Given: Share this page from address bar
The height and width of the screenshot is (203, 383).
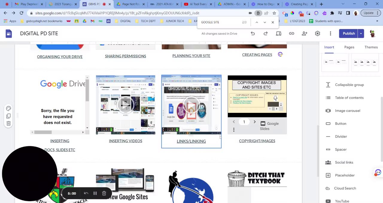Looking at the screenshot, I should point(266,13).
